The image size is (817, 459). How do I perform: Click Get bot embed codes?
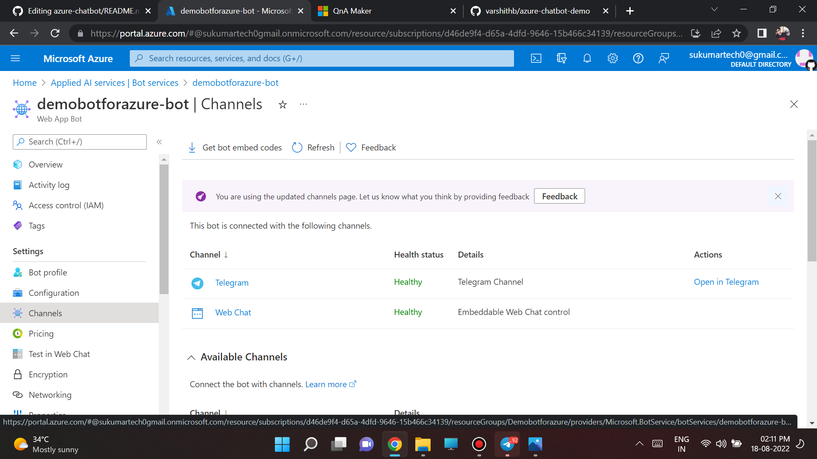(235, 147)
